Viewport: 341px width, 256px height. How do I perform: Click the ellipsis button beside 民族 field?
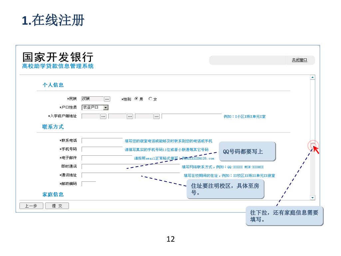coord(107,99)
